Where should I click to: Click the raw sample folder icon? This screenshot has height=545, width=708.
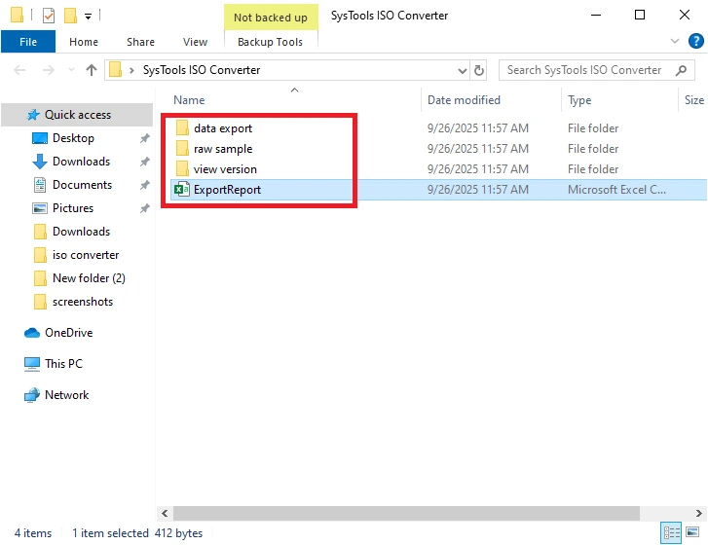point(182,149)
